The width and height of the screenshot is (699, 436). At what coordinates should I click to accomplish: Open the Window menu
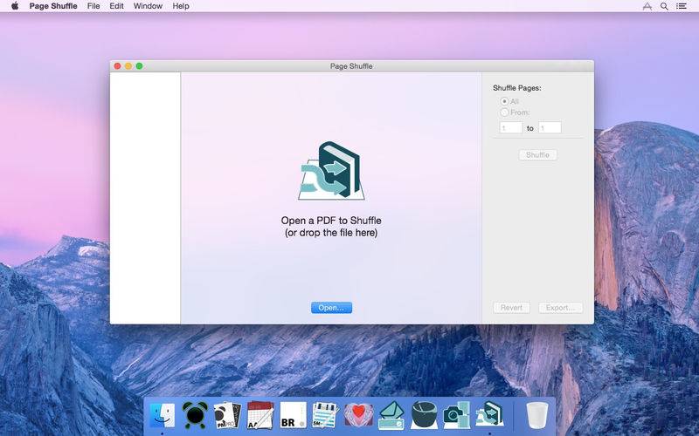coord(148,6)
